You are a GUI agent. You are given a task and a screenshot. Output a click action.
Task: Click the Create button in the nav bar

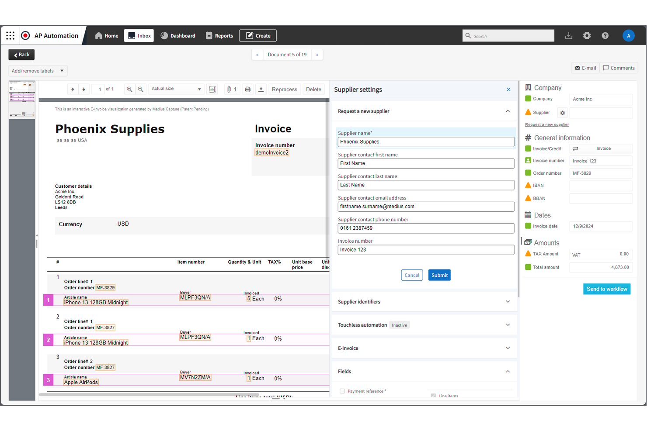click(x=258, y=36)
